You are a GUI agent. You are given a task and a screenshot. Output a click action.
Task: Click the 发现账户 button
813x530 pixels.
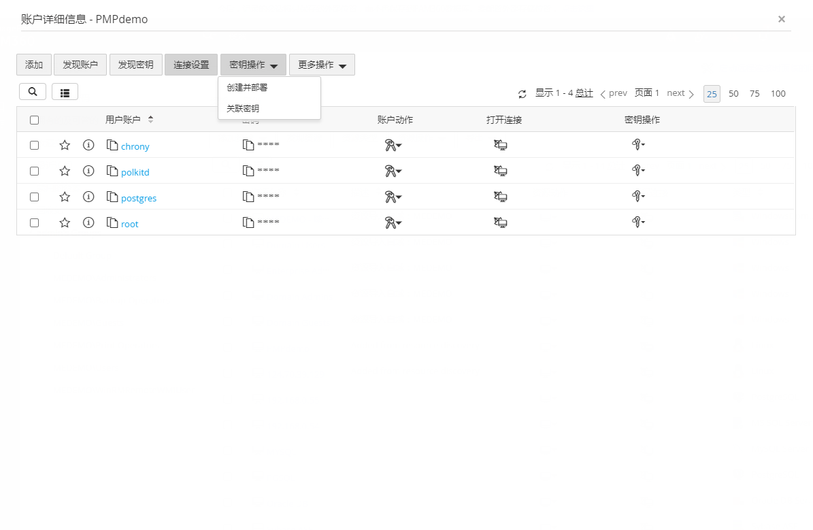pos(80,65)
